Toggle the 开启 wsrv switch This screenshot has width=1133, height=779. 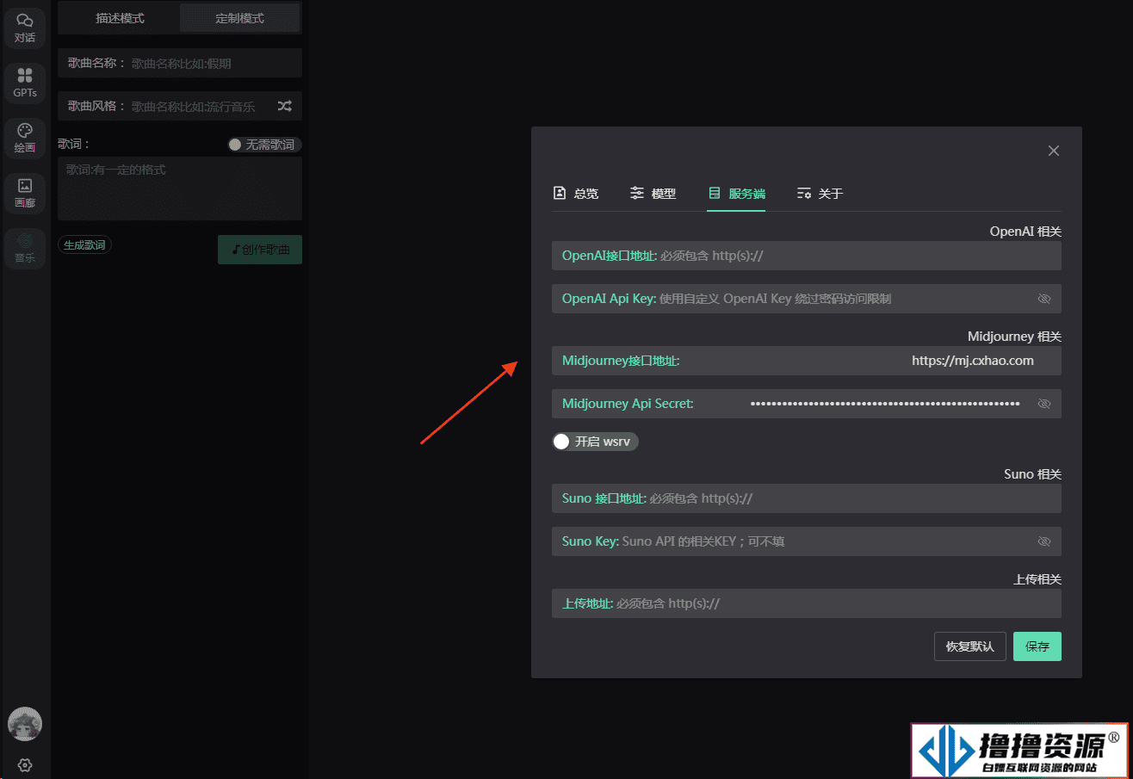595,442
